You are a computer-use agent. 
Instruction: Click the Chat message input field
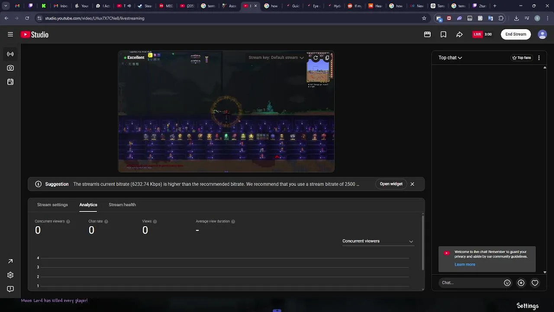[471, 283]
